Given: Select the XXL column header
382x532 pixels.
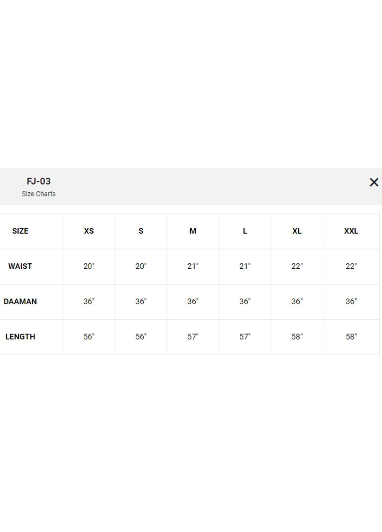Looking at the screenshot, I should [351, 231].
